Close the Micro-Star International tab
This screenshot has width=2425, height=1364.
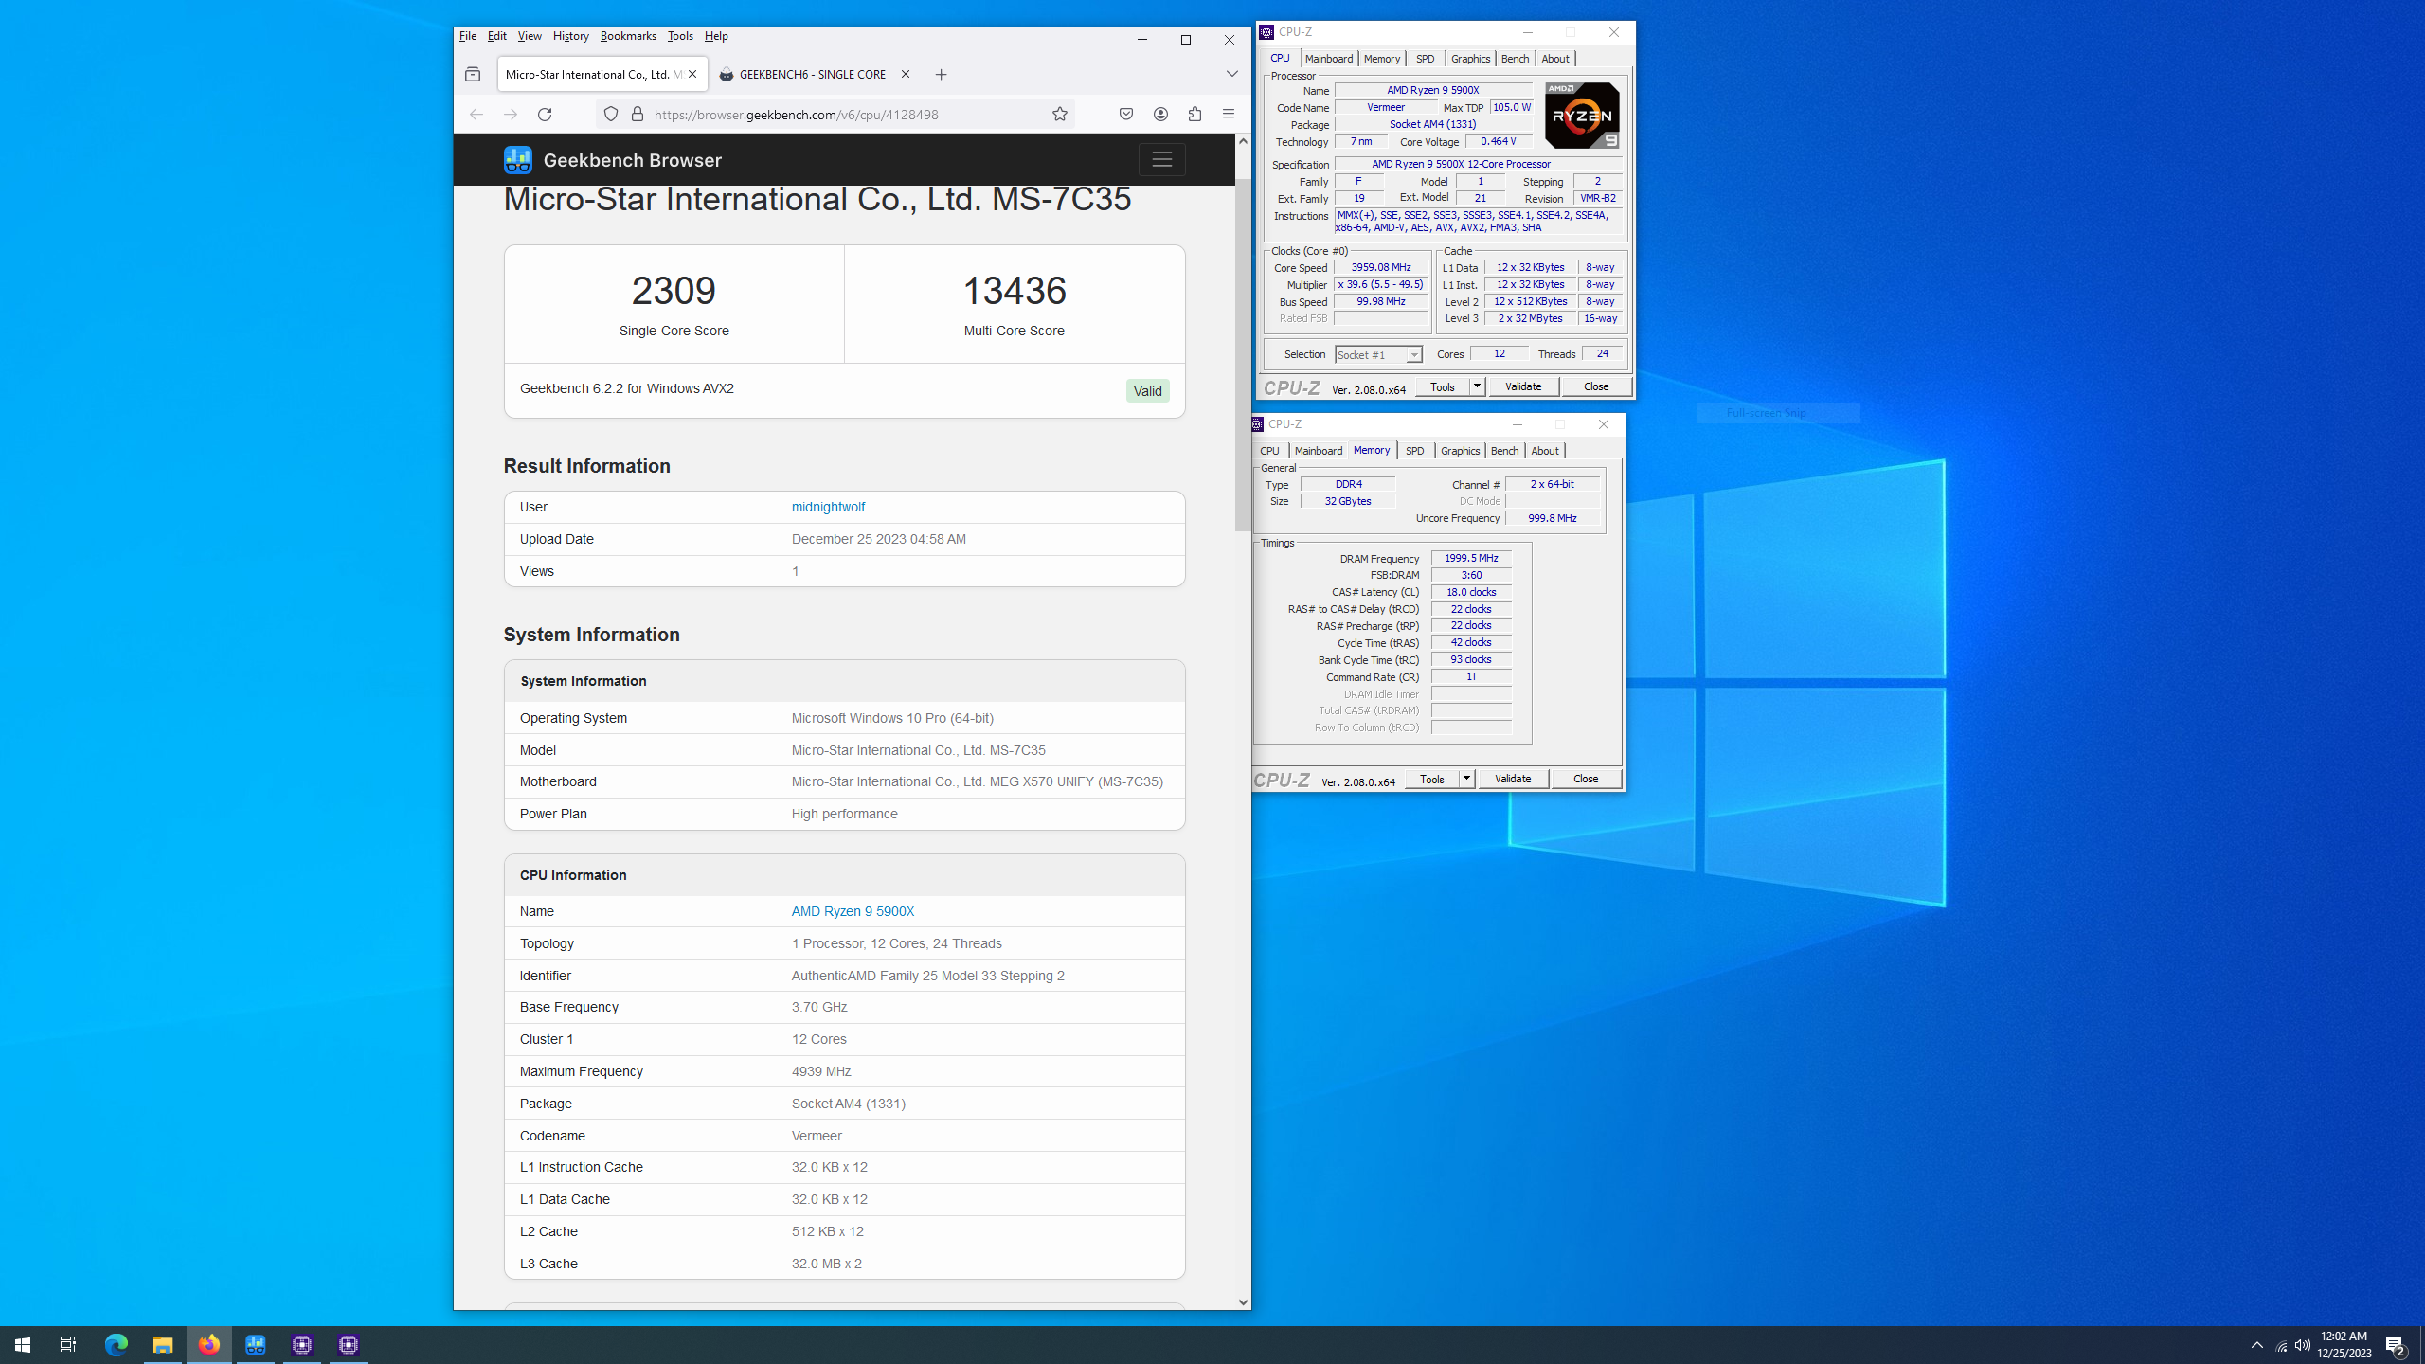tap(692, 74)
